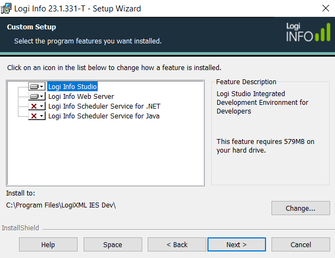Click the 'Custom Setup' heading

click(x=31, y=27)
